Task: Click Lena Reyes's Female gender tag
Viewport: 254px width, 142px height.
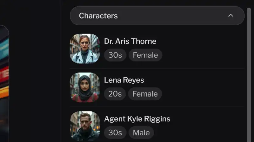Action: click(x=145, y=94)
